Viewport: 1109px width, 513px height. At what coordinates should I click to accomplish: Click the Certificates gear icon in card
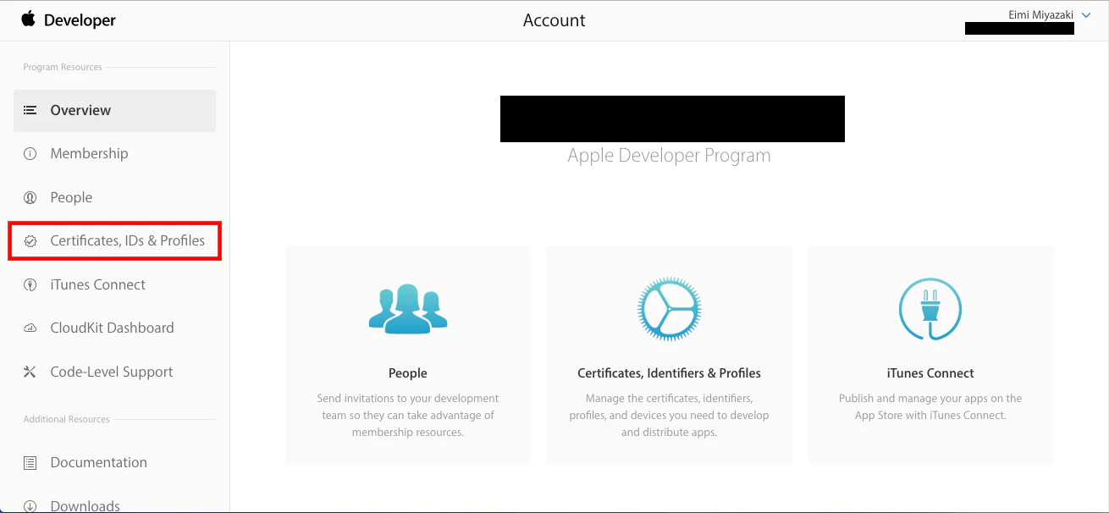(x=669, y=308)
